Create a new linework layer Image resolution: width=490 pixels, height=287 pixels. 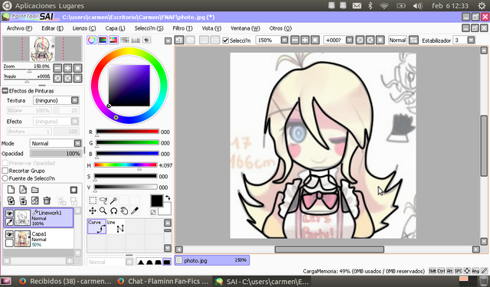click(x=23, y=190)
